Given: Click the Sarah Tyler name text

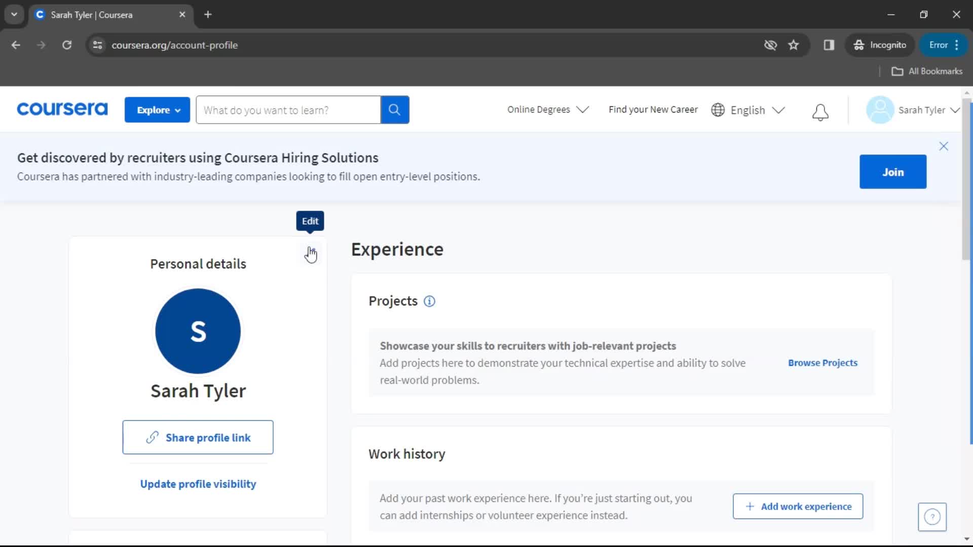Looking at the screenshot, I should click(198, 391).
